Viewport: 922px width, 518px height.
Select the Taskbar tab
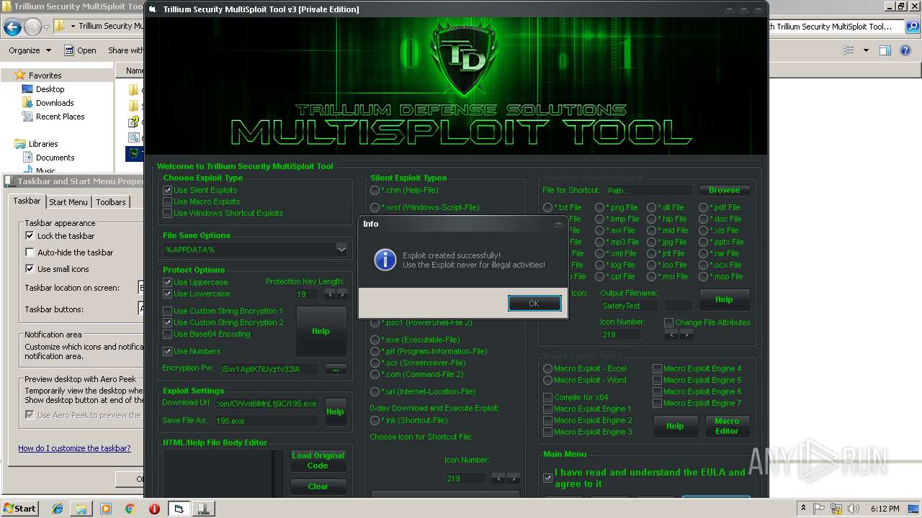pos(27,201)
